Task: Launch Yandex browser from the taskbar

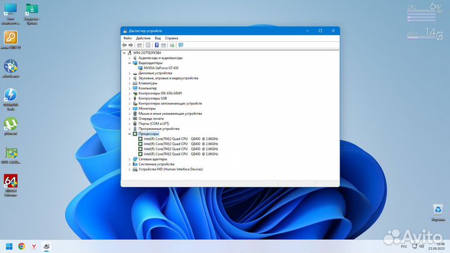Action: pyautogui.click(x=34, y=246)
